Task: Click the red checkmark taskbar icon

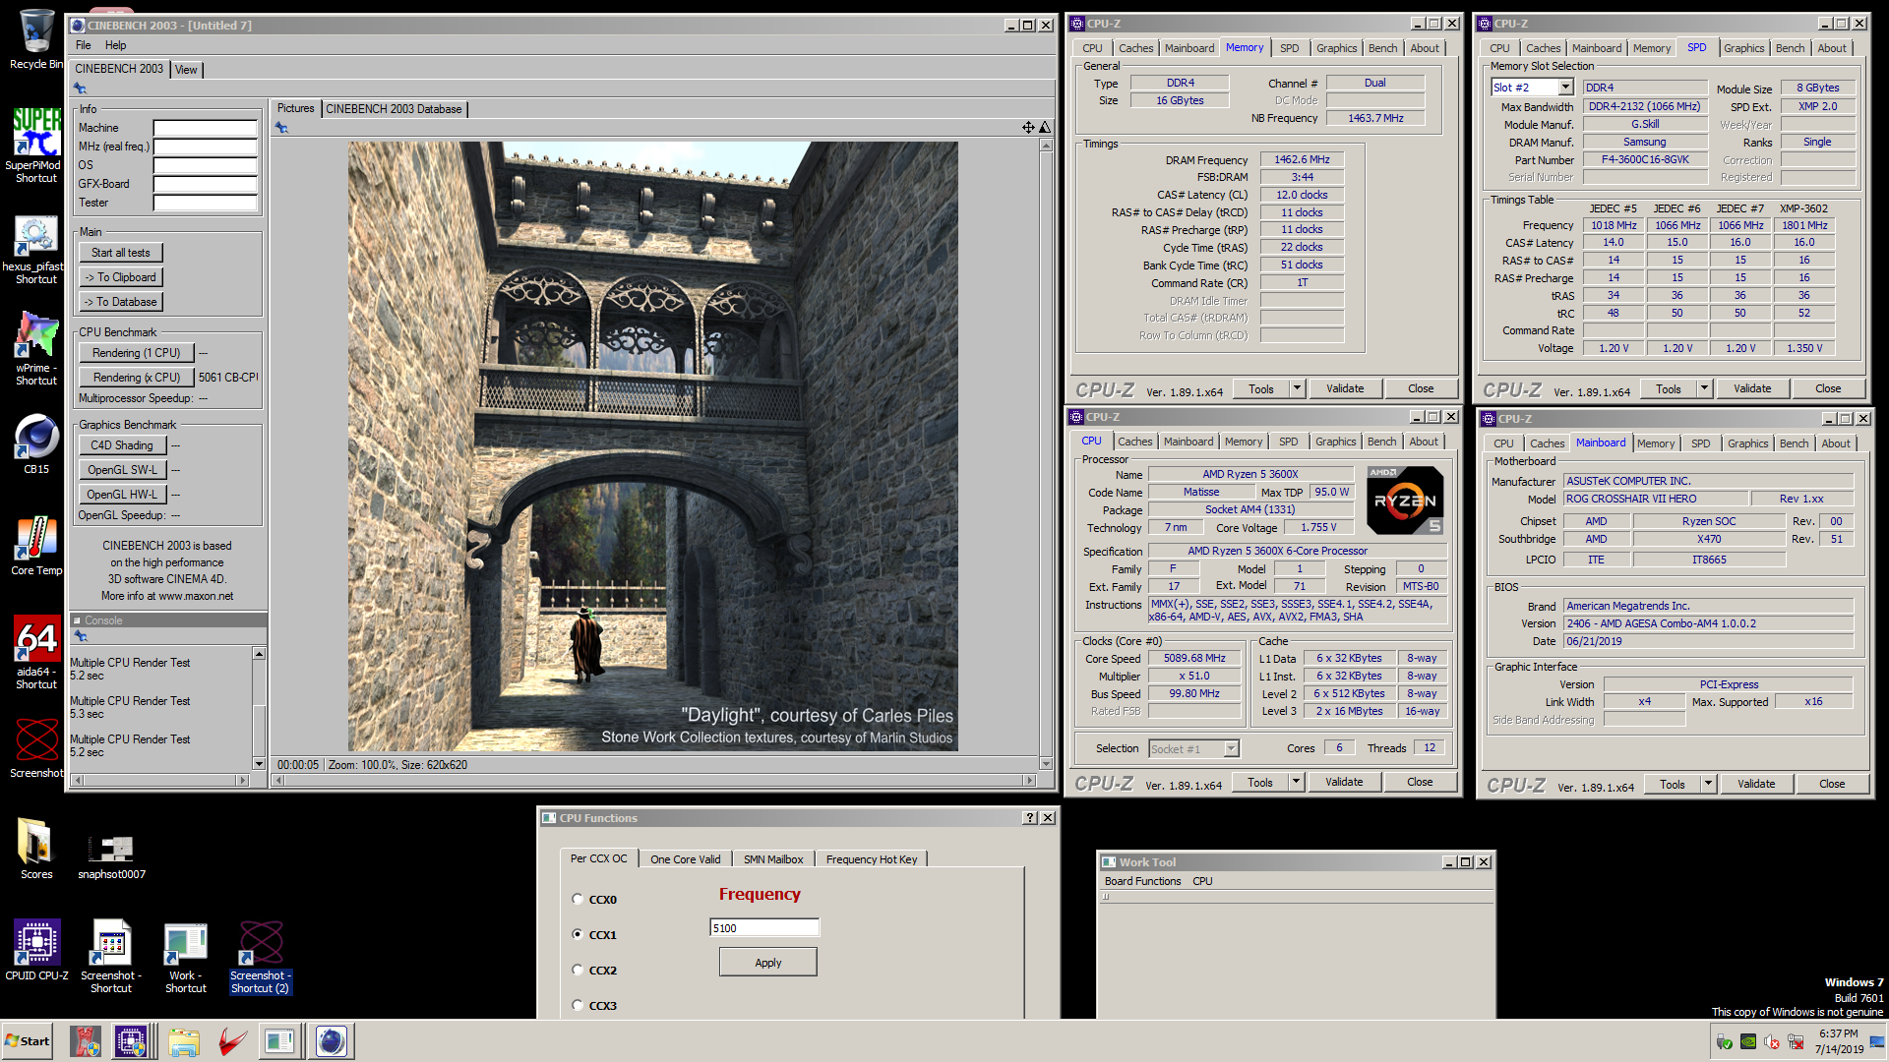Action: click(x=232, y=1041)
